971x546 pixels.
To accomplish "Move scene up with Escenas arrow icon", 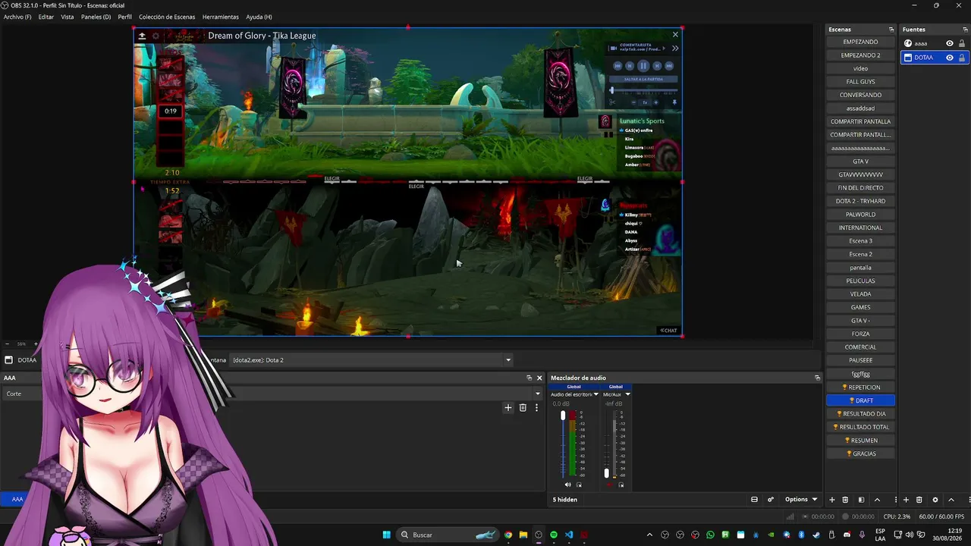I will (878, 500).
